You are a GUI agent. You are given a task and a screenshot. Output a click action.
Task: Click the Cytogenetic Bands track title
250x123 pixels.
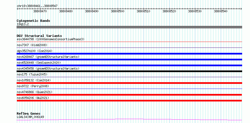tap(33, 21)
